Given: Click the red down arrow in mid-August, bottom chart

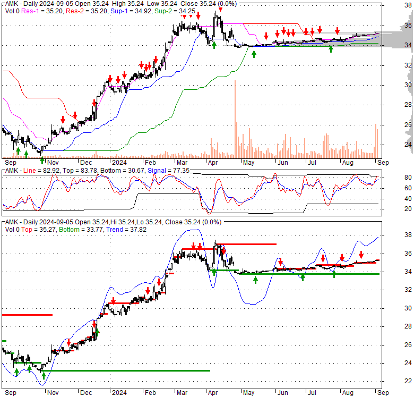Looking at the screenshot, I should tap(361, 255).
